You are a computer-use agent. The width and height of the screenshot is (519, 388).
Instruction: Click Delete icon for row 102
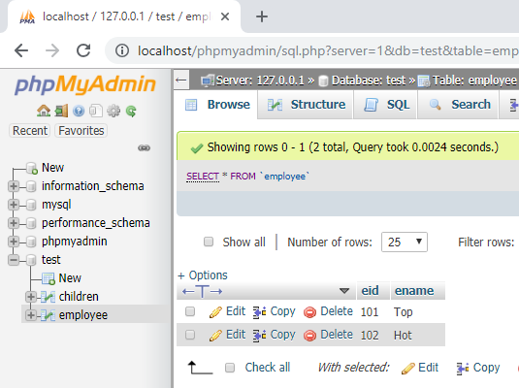pos(309,336)
